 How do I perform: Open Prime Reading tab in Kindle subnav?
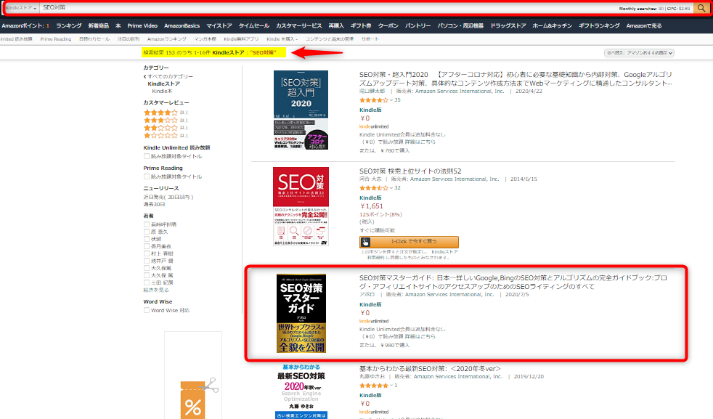(55, 39)
